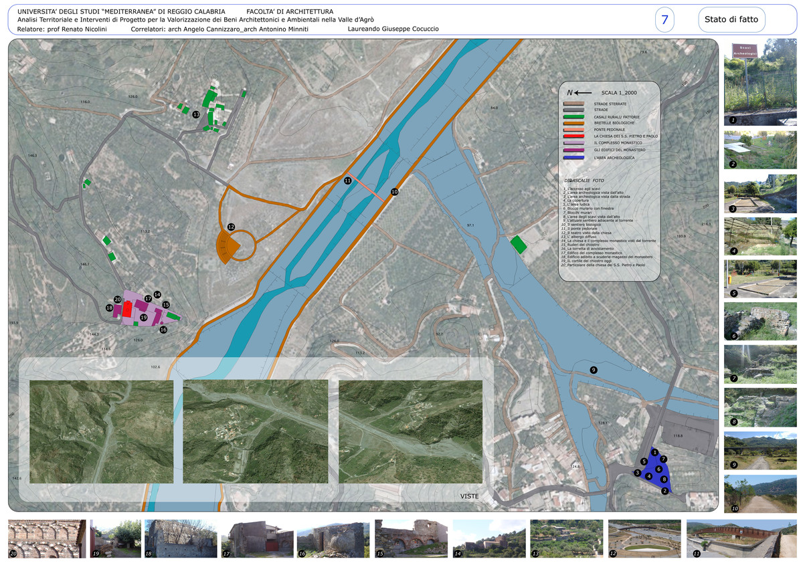This screenshot has height=567, width=803.
Task: Click 'FACOLTA' DI ARCHITETTURA' in header
Action: pyautogui.click(x=290, y=11)
